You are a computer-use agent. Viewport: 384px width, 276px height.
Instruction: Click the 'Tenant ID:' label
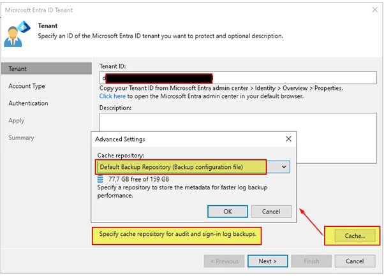[x=112, y=66]
